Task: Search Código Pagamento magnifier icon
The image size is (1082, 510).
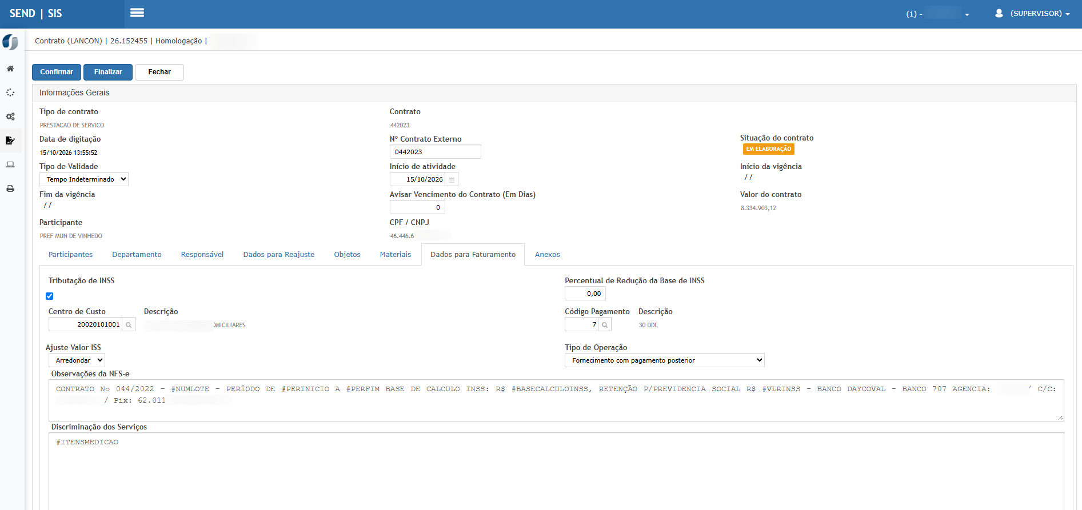Action: 605,324
